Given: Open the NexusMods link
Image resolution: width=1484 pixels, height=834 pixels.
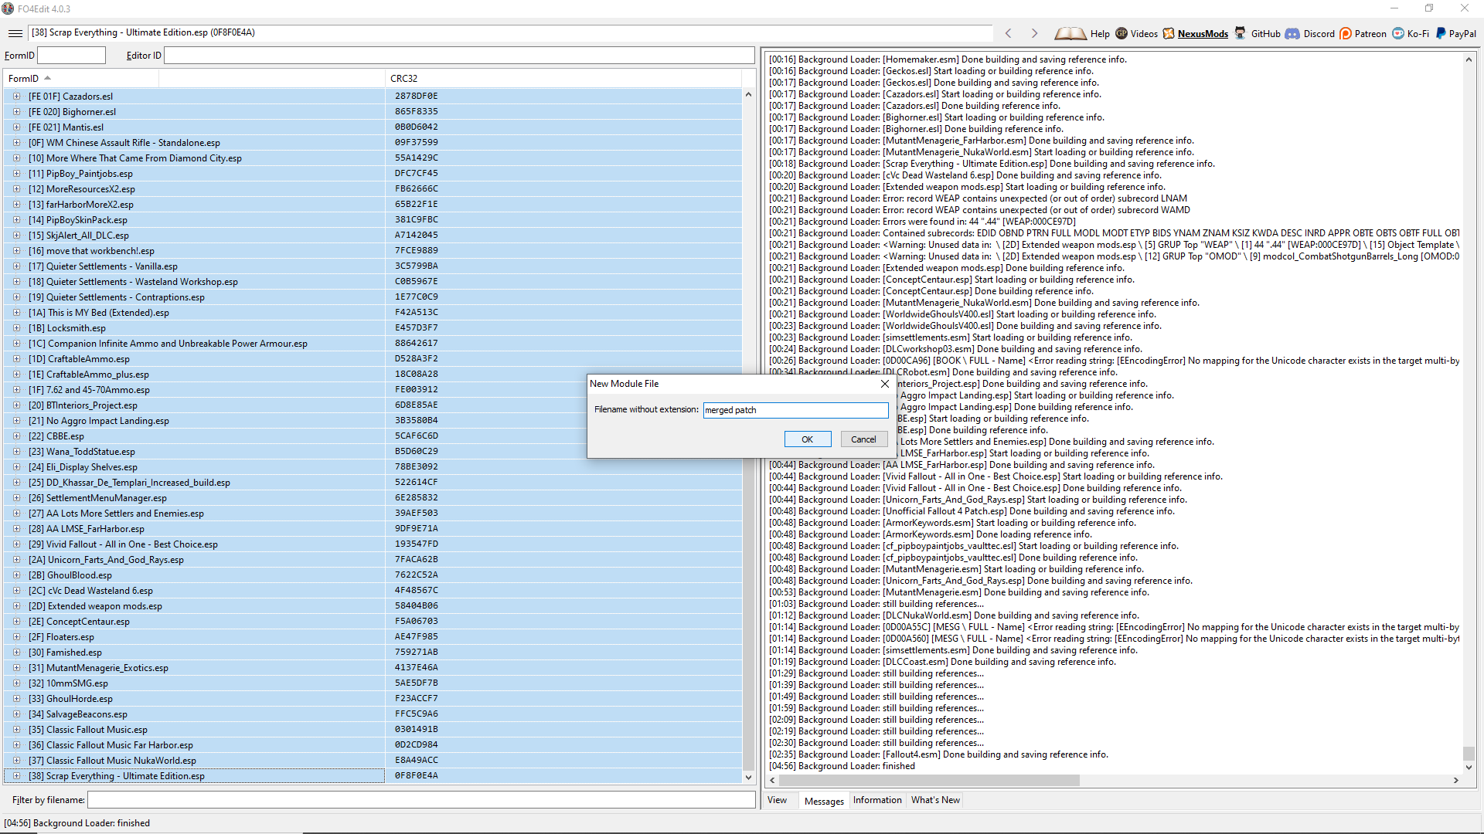Looking at the screenshot, I should click(x=1202, y=33).
